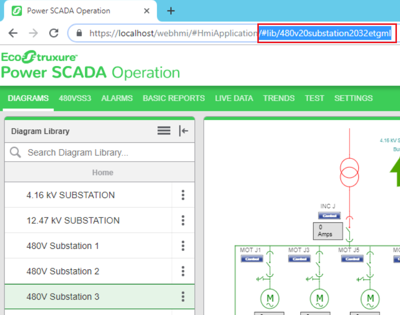Collapse the Diagram Library panel
400x315 pixels.
[x=183, y=131]
